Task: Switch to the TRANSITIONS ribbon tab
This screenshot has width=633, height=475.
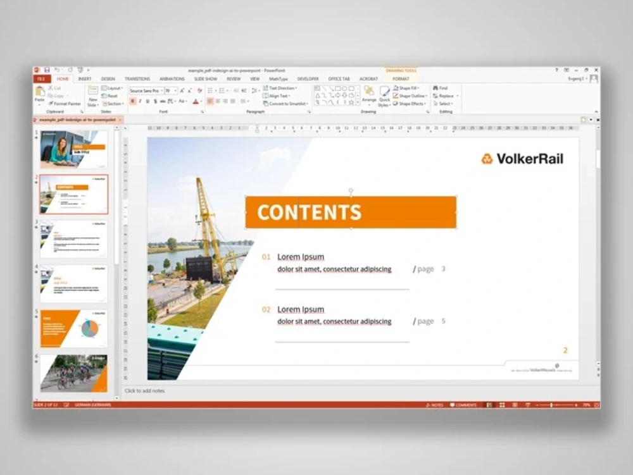Action: click(x=137, y=79)
